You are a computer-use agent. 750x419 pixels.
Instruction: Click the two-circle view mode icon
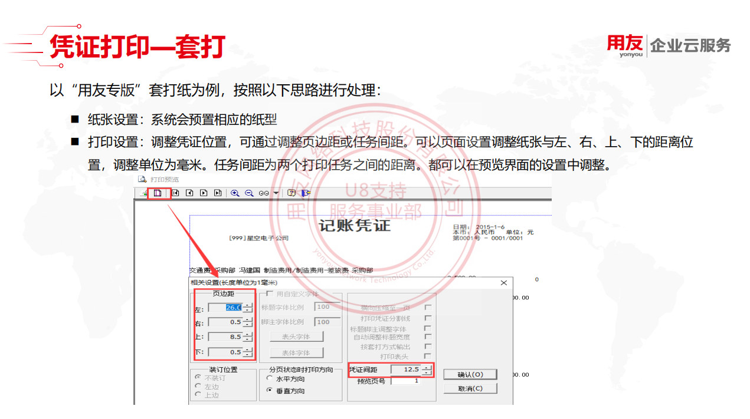[264, 193]
